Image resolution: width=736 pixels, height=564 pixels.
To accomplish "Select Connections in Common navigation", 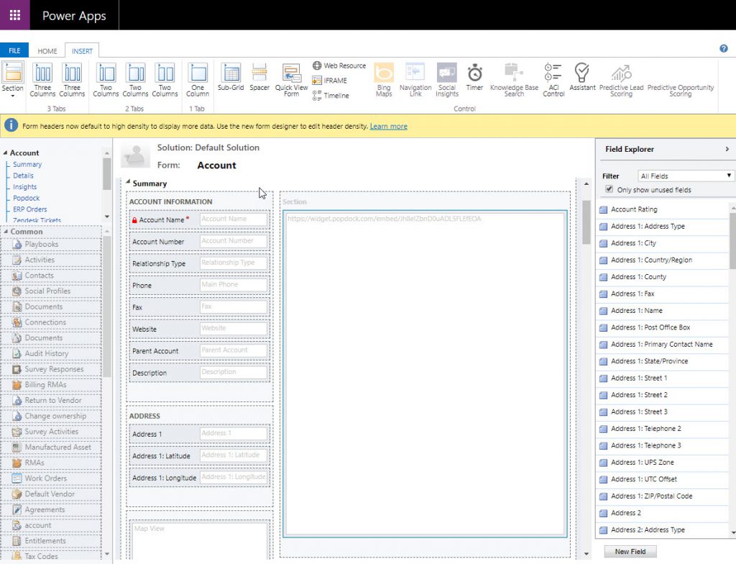I will [x=51, y=322].
